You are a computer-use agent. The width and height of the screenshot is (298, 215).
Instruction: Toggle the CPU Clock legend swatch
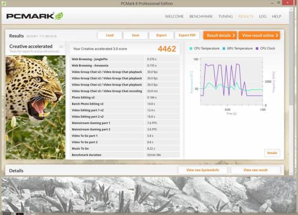pyautogui.click(x=257, y=49)
